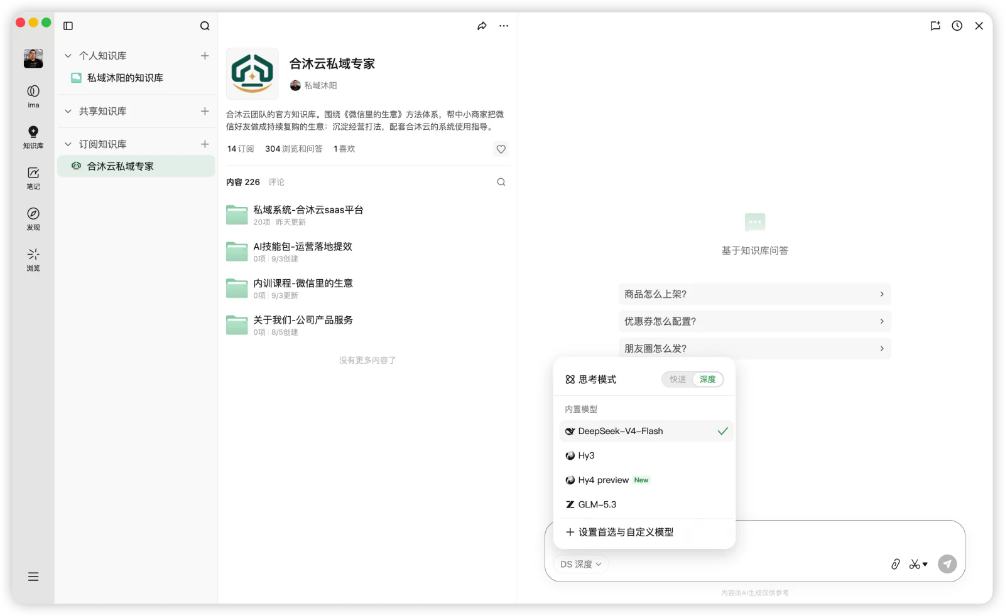Open folder 私域系统-合沐云saas平台
Viewport: 1005px width, 616px height.
(x=367, y=215)
